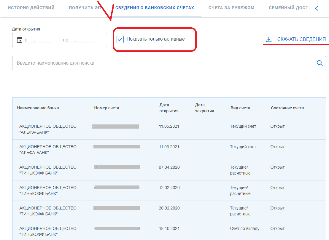Click Тинькофф Банк name in 07.04.2020 row
This screenshot has height=240, width=329.
48,170
